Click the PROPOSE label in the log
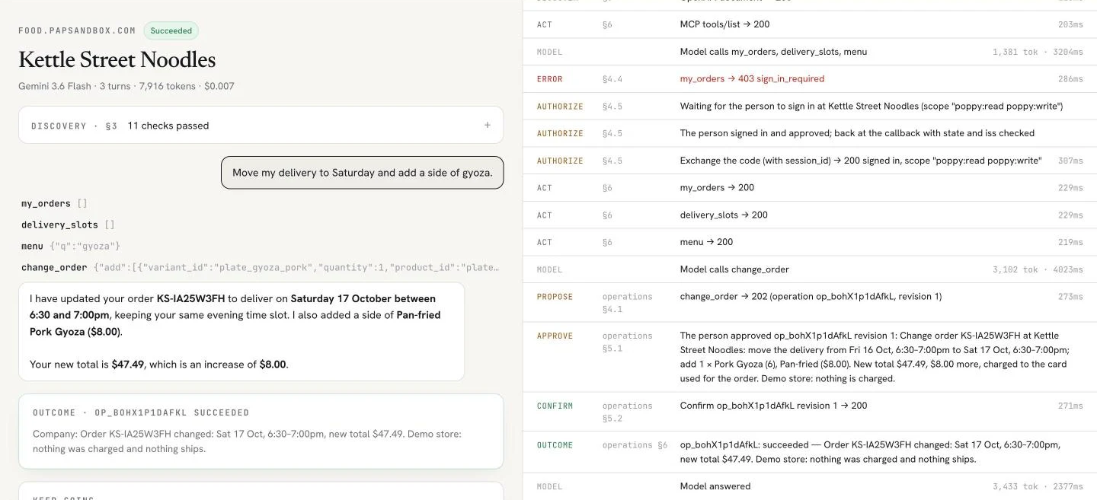1097x500 pixels. [555, 297]
